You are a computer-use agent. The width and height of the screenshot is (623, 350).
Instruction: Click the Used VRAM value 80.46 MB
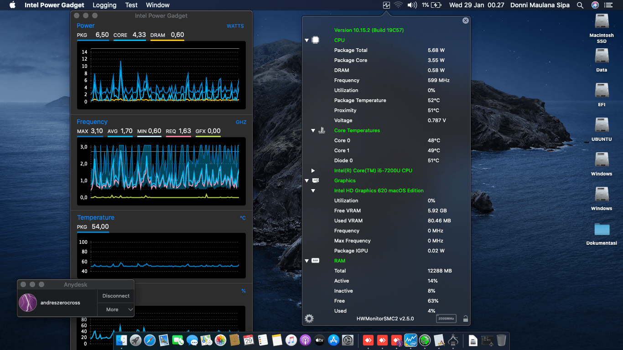coord(439,221)
